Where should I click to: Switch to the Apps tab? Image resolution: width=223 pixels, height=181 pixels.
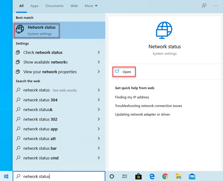pyautogui.click(x=35, y=6)
